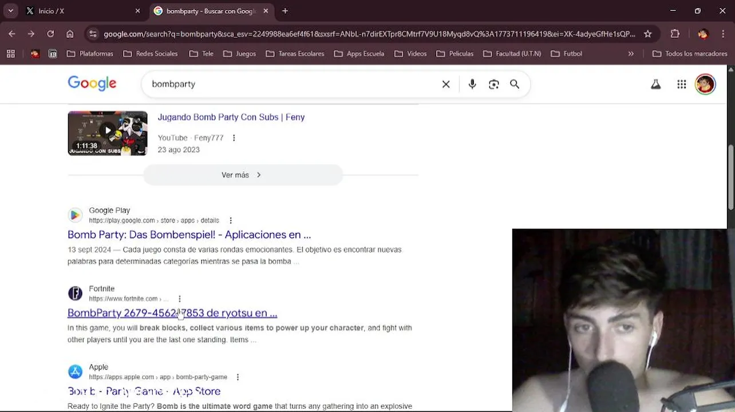This screenshot has height=412, width=735.
Task: Go to Google homepage via logo
Action: (x=92, y=84)
